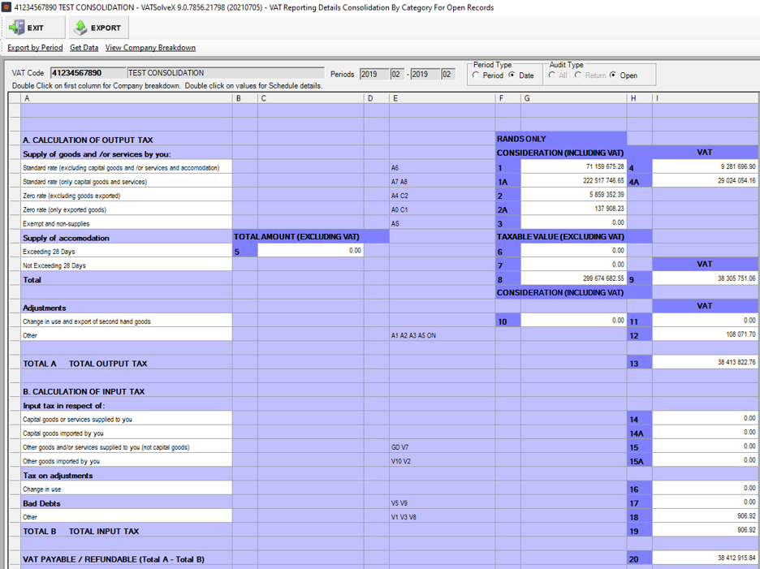Click the starting period year field

point(374,74)
